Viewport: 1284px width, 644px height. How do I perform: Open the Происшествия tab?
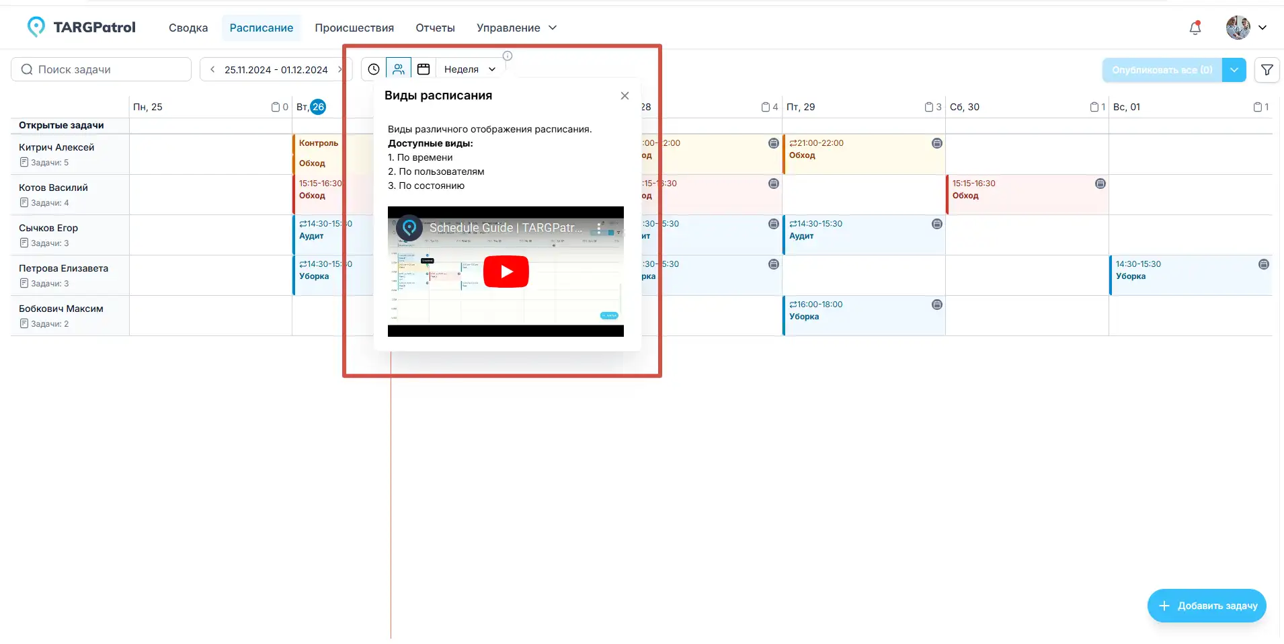pos(354,28)
